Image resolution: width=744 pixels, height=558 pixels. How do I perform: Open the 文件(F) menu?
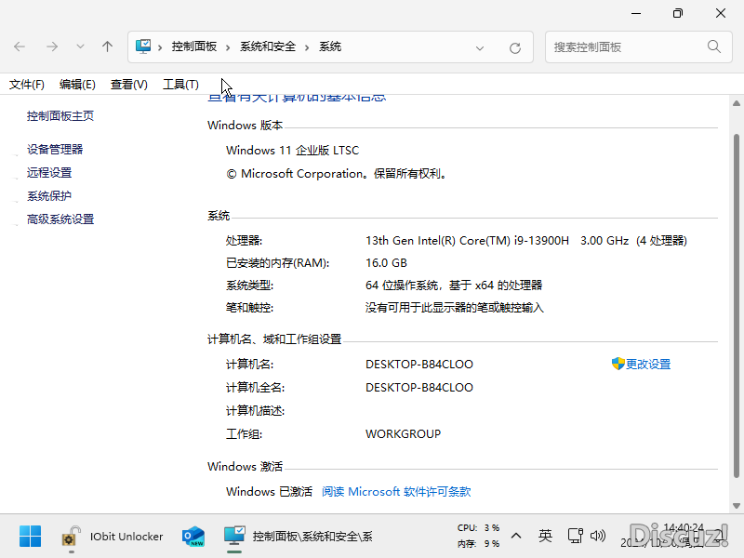[27, 85]
